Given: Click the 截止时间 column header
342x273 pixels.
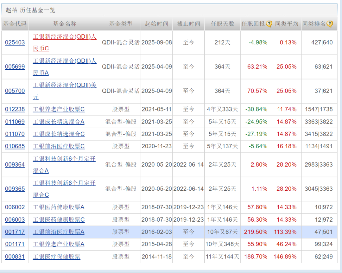Looking at the screenshot, I should coord(188,24).
